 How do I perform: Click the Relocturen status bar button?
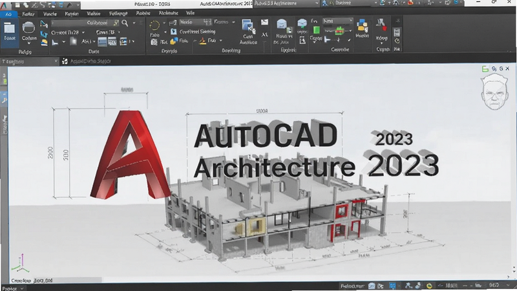[352, 286]
